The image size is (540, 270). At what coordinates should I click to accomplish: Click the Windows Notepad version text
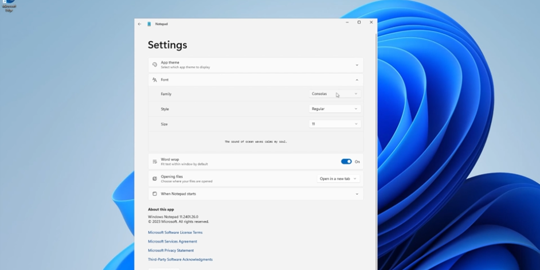click(x=173, y=217)
